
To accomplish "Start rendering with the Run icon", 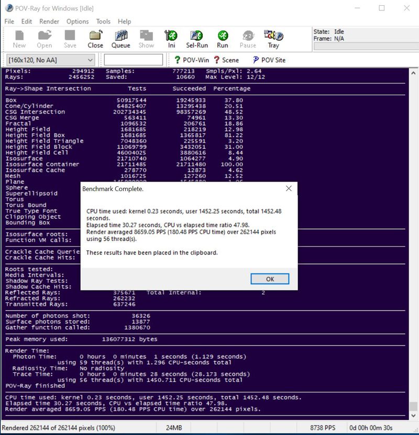I will coord(223,39).
